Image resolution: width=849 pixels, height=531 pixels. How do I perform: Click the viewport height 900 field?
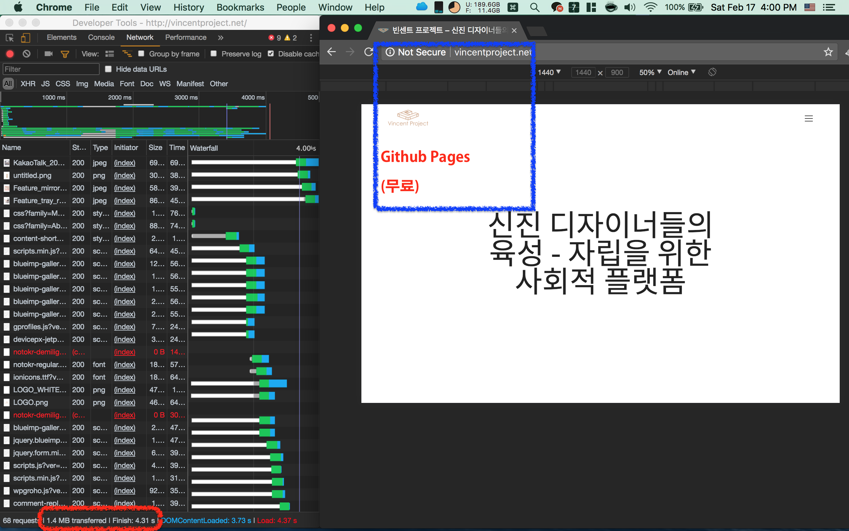click(x=617, y=72)
